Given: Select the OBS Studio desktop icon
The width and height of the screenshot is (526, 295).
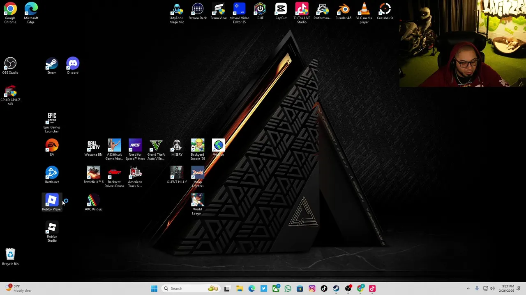Looking at the screenshot, I should [x=10, y=66].
